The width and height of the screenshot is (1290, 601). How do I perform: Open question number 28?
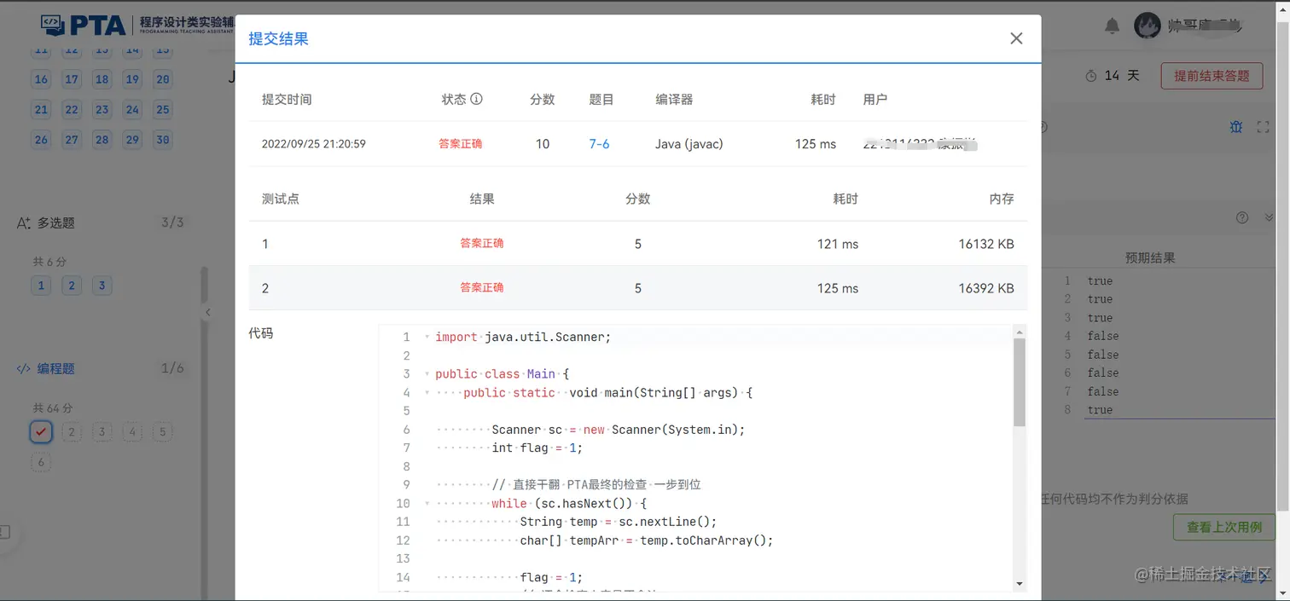pos(102,140)
